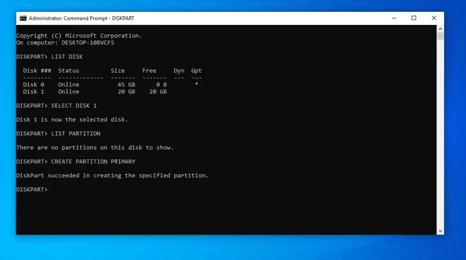The image size is (466, 260).
Task: Click the LIST PARTITION command text
Action: point(76,134)
